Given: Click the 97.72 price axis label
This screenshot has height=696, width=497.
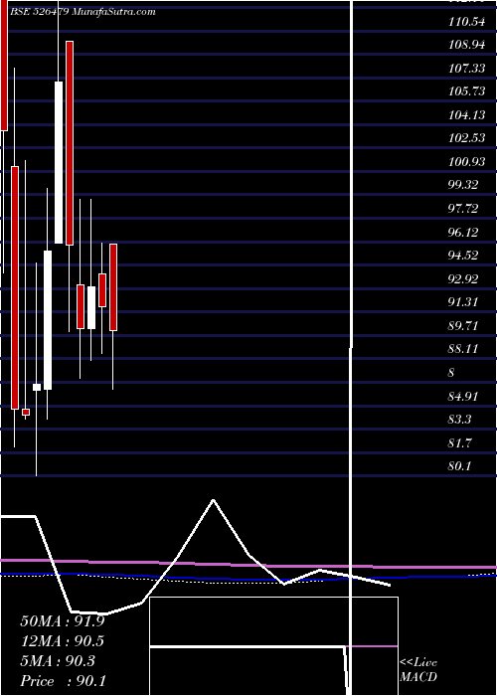Looking at the screenshot, I should pyautogui.click(x=463, y=208).
